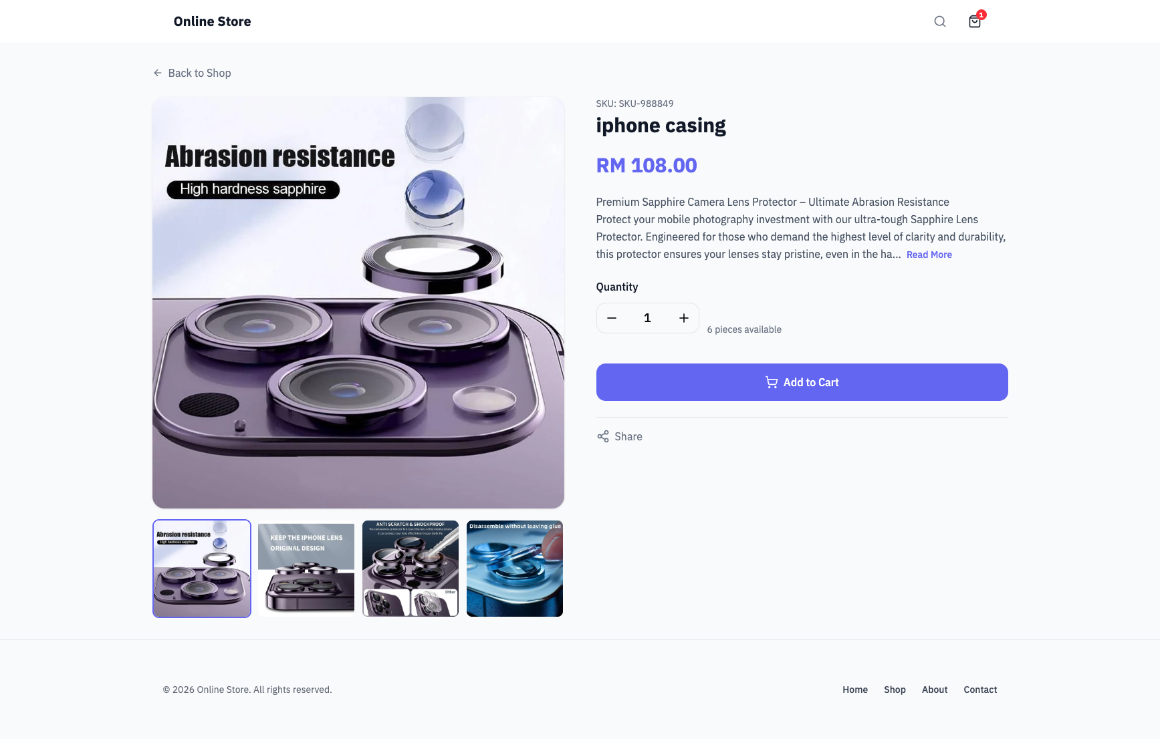Go Back to Shop
The width and height of the screenshot is (1160, 739).
[x=199, y=73]
